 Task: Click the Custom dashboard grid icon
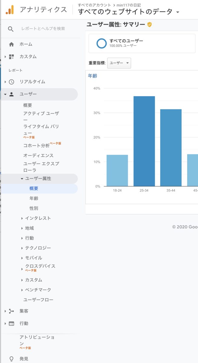[x=11, y=57]
